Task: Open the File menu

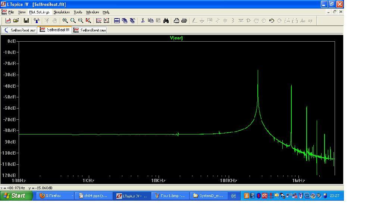Action: [11, 12]
